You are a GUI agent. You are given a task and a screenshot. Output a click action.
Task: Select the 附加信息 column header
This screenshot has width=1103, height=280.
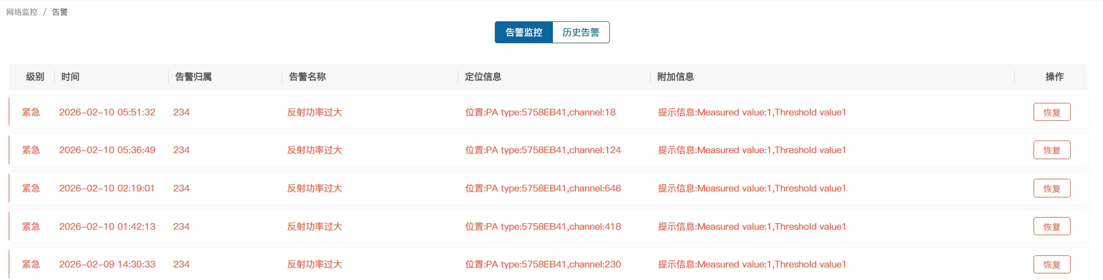(x=675, y=77)
